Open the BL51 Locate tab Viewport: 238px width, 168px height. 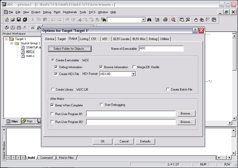pos(121,39)
